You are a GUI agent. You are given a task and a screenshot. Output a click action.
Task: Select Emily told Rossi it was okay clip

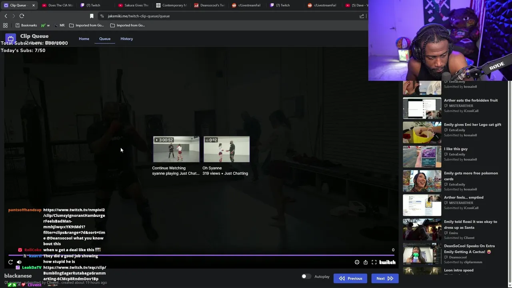[x=470, y=224]
